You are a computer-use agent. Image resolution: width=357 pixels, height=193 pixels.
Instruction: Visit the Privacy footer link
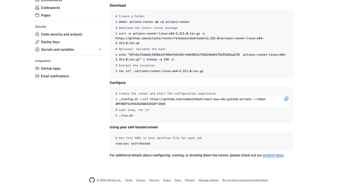[x=141, y=181]
